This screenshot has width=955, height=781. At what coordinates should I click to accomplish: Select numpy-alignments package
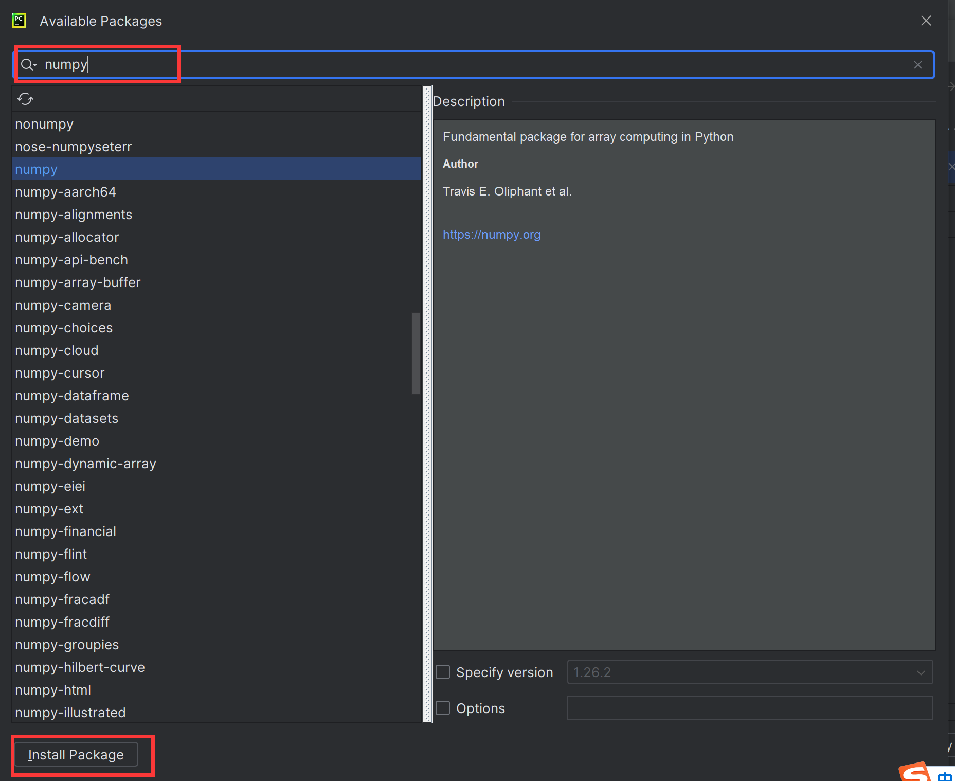tap(217, 215)
